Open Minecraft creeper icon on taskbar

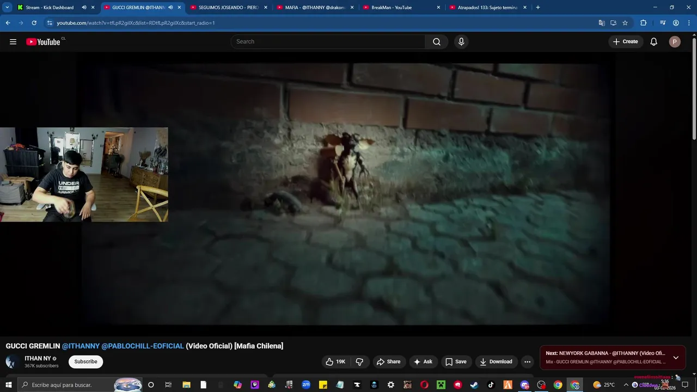coord(441,385)
